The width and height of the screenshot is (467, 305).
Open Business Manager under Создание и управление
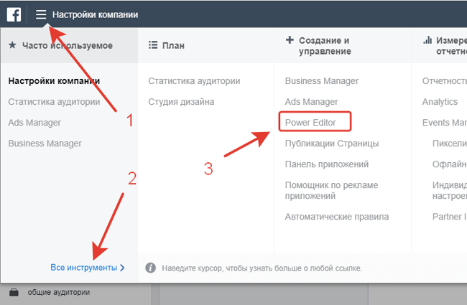tap(322, 81)
